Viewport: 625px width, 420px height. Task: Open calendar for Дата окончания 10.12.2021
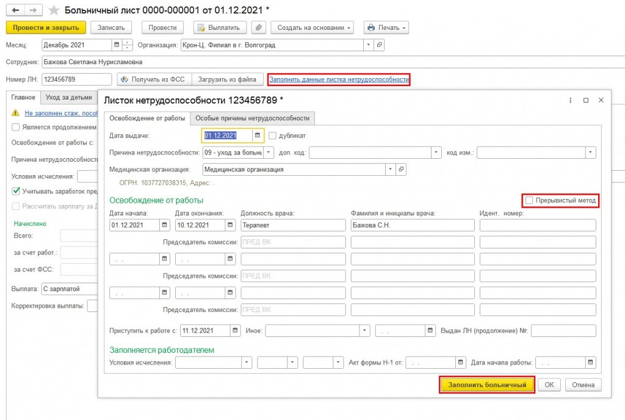(230, 225)
